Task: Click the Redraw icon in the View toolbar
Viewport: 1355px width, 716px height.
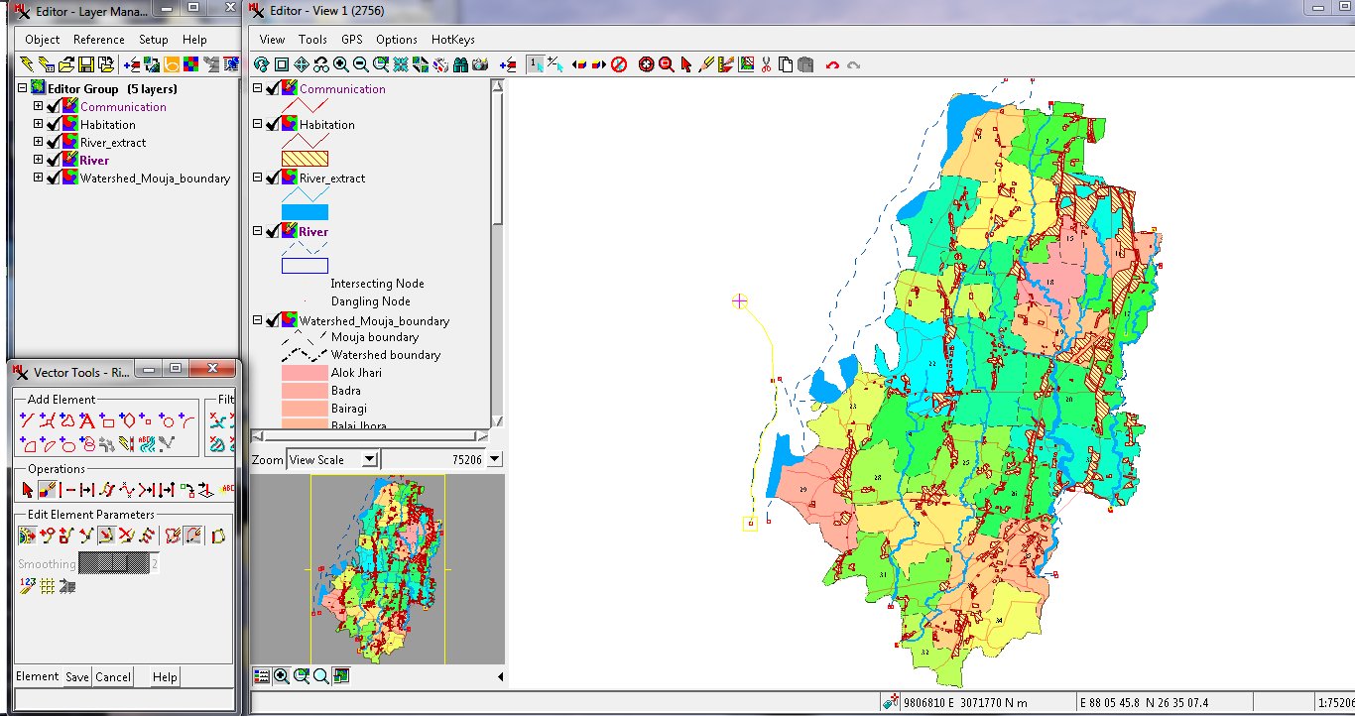Action: [x=262, y=64]
